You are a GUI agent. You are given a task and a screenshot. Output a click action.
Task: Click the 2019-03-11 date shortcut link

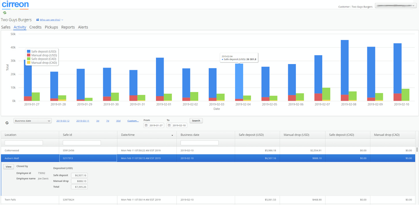[83, 121]
